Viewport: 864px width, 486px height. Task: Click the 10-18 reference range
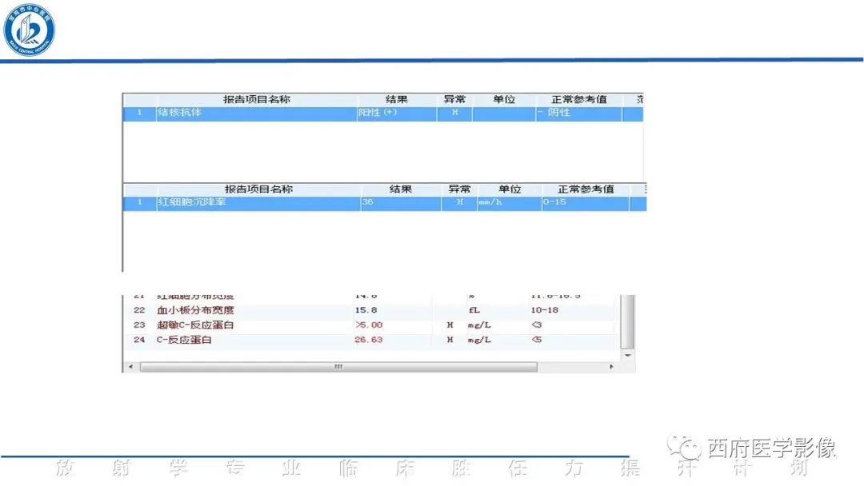pos(545,310)
